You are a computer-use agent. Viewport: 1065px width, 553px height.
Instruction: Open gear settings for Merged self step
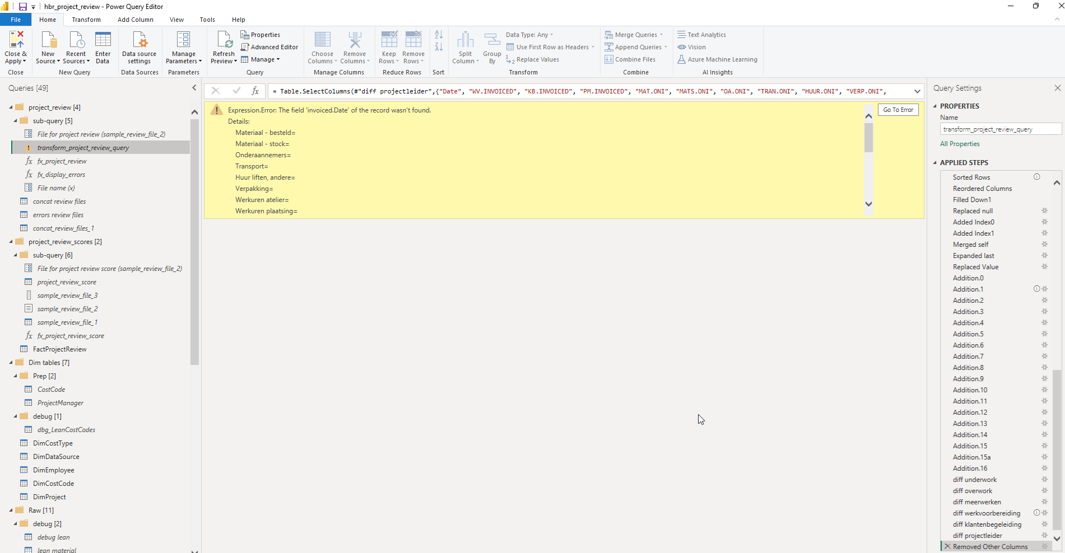point(1044,244)
